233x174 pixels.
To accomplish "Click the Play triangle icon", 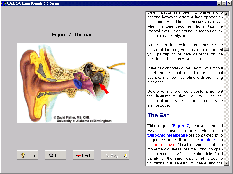I will pyautogui.click(x=107, y=155).
